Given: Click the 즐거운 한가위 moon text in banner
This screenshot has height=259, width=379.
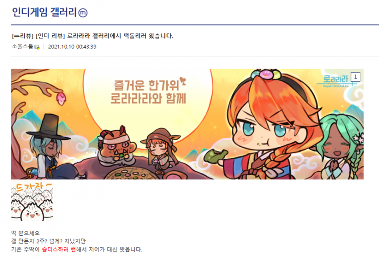Looking at the screenshot, I should 148,92.
